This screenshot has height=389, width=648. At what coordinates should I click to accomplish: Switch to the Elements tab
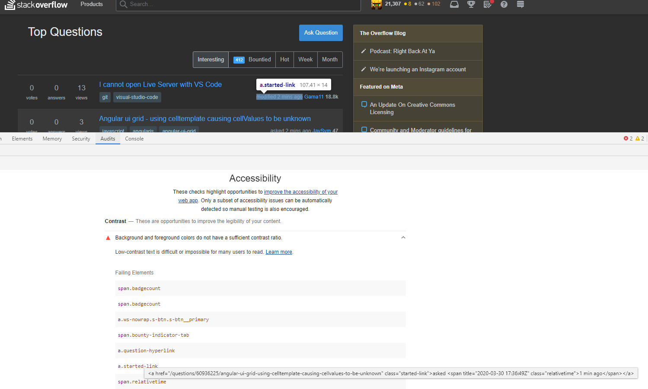[22, 139]
